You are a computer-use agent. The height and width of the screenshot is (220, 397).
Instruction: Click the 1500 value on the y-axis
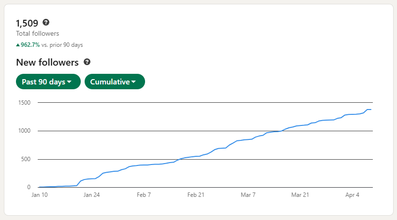tap(25, 103)
